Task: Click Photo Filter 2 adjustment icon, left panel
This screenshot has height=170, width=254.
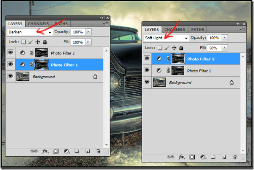Action: 23,53
